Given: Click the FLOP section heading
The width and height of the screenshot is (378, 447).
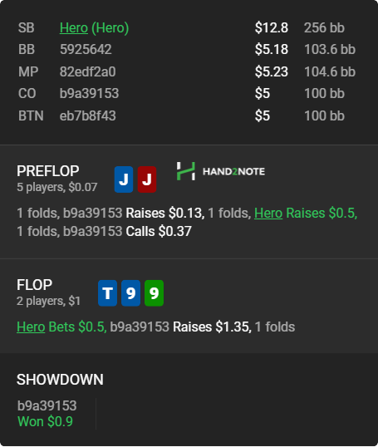Looking at the screenshot, I should click(x=35, y=285).
